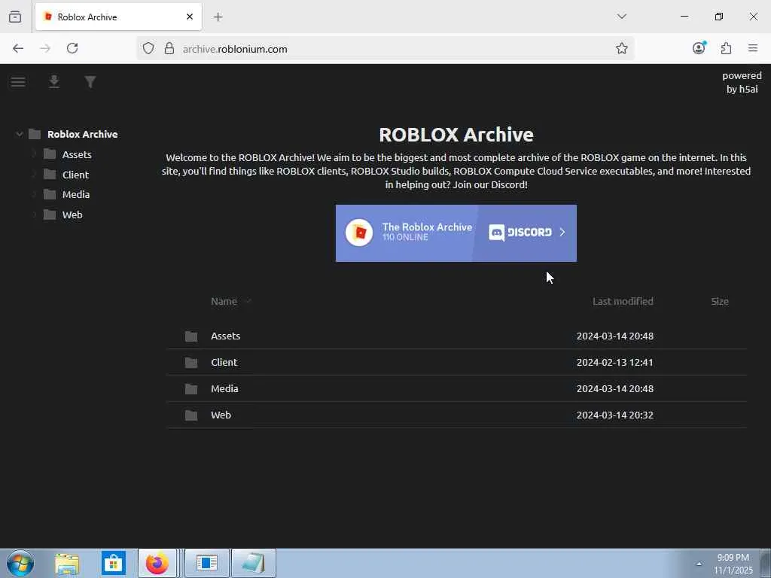771x578 pixels.
Task: Expand the Assets tree node arrow
Action: (x=34, y=154)
